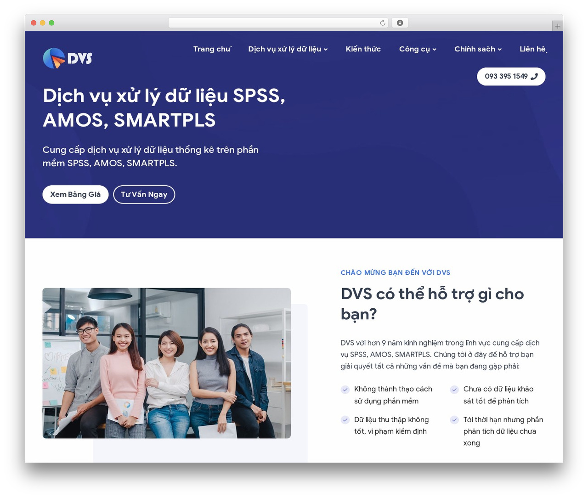Viewport: 588px width, 498px height.
Task: Open the "Liên hệ" menu item
Action: [x=533, y=49]
